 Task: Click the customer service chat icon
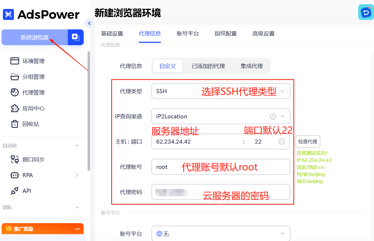(366, 12)
